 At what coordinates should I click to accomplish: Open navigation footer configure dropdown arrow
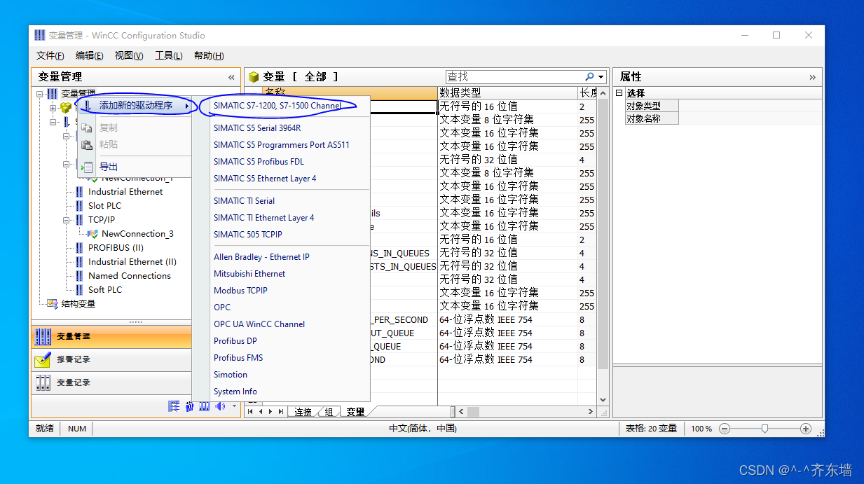[x=234, y=406]
